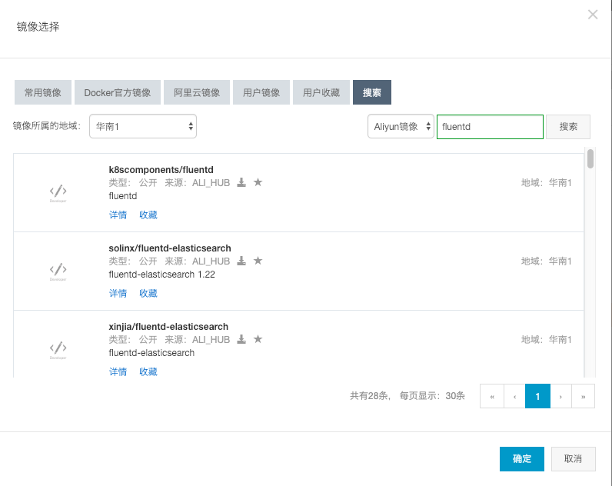This screenshot has width=612, height=486.
Task: Close the 镜像选择 dialog
Action: [x=593, y=15]
